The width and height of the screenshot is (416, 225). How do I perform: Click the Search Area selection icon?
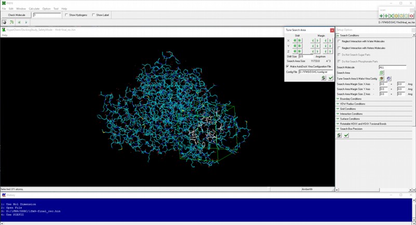pyautogui.click(x=382, y=73)
